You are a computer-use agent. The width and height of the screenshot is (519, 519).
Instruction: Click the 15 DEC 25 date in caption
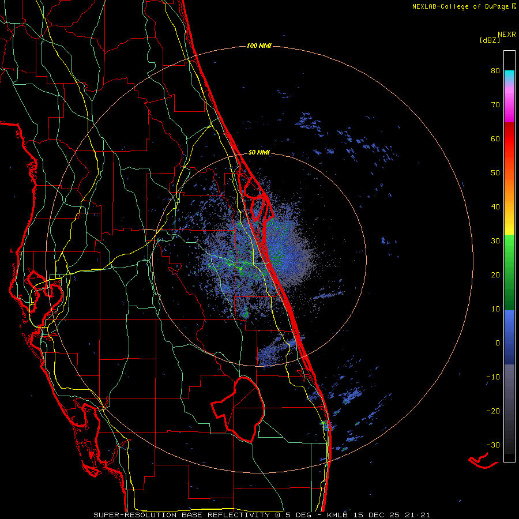click(x=378, y=515)
